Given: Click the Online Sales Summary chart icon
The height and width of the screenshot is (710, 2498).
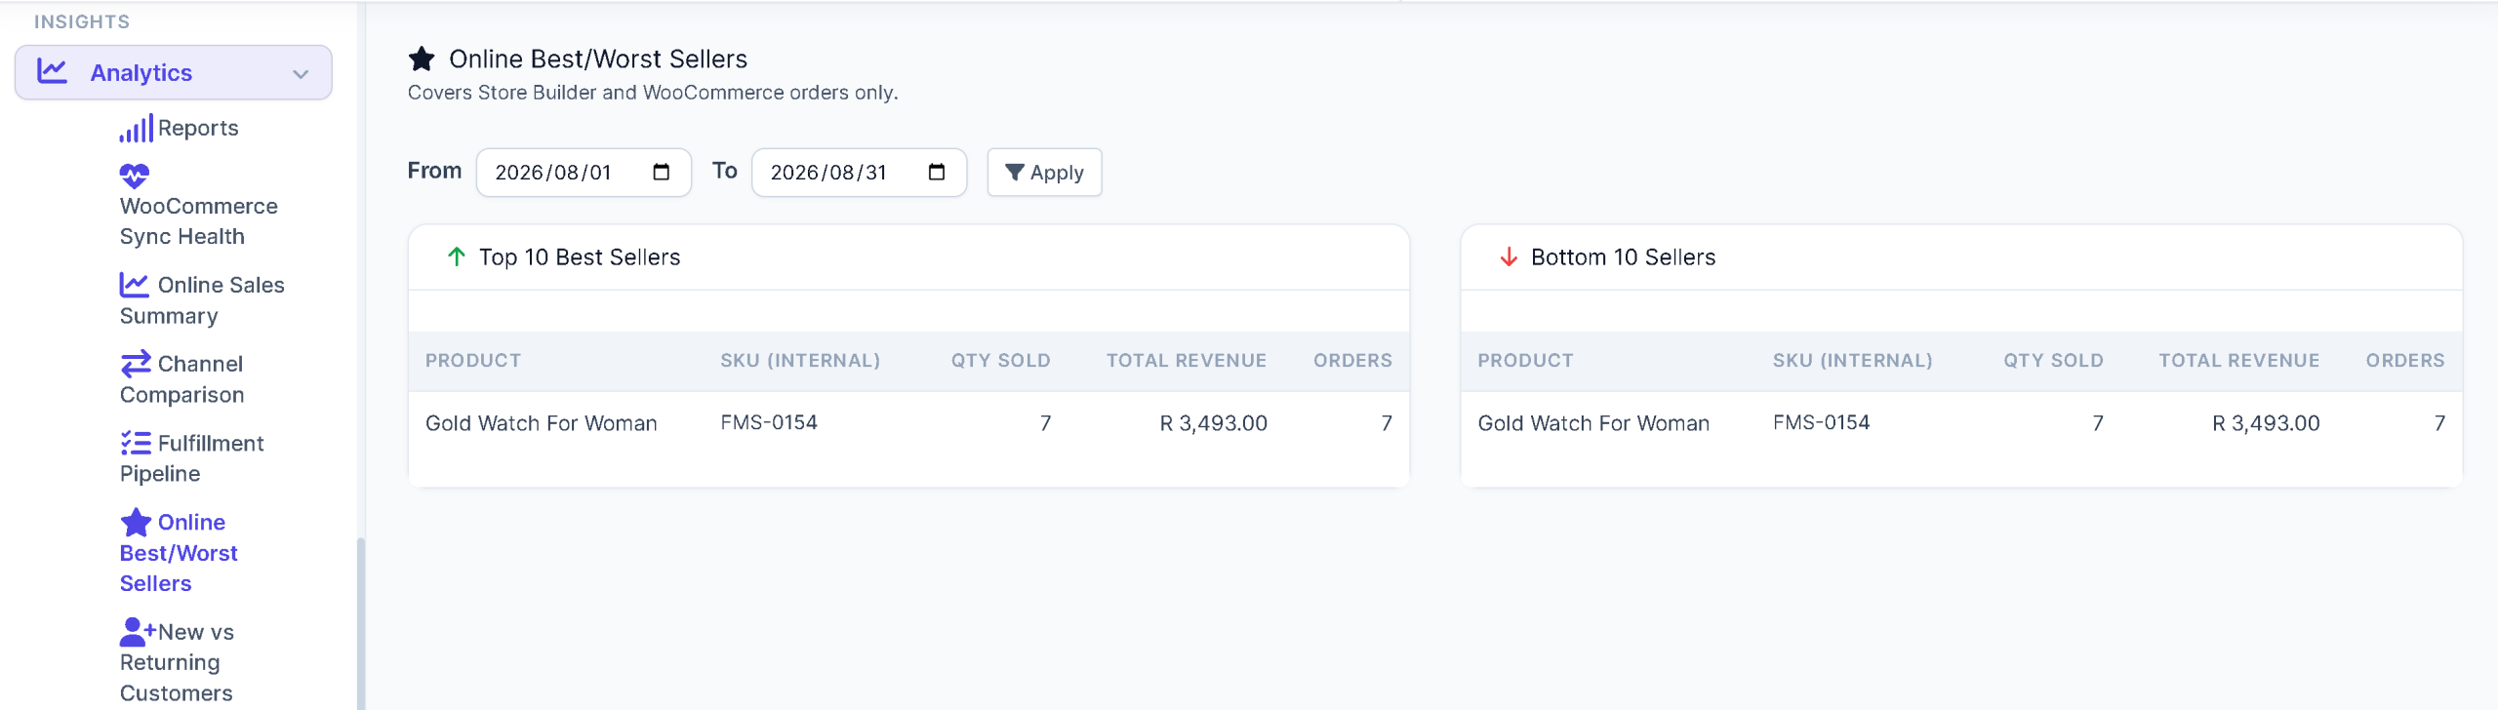Looking at the screenshot, I should pos(135,285).
